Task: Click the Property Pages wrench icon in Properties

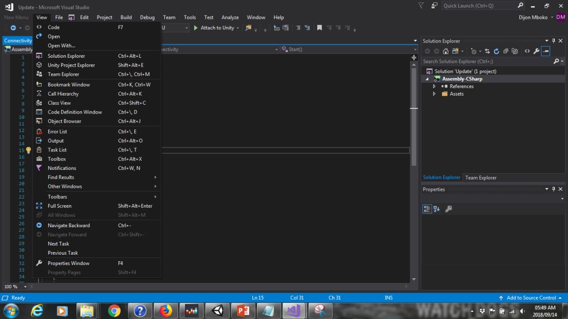Action: (x=449, y=209)
